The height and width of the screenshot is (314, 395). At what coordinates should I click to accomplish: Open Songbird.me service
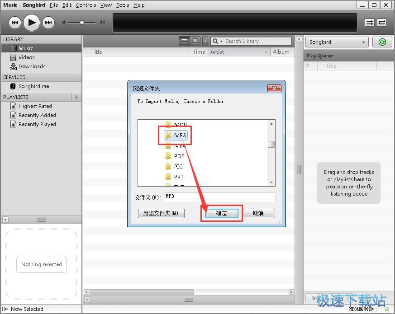[33, 86]
